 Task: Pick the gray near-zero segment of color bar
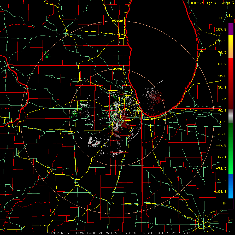click(x=231, y=116)
